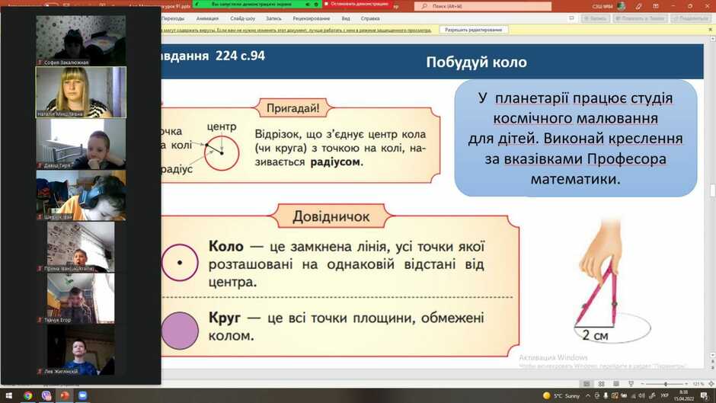Open the Слайд-шоу ribbon tab
The height and width of the screenshot is (403, 716).
click(x=242, y=19)
